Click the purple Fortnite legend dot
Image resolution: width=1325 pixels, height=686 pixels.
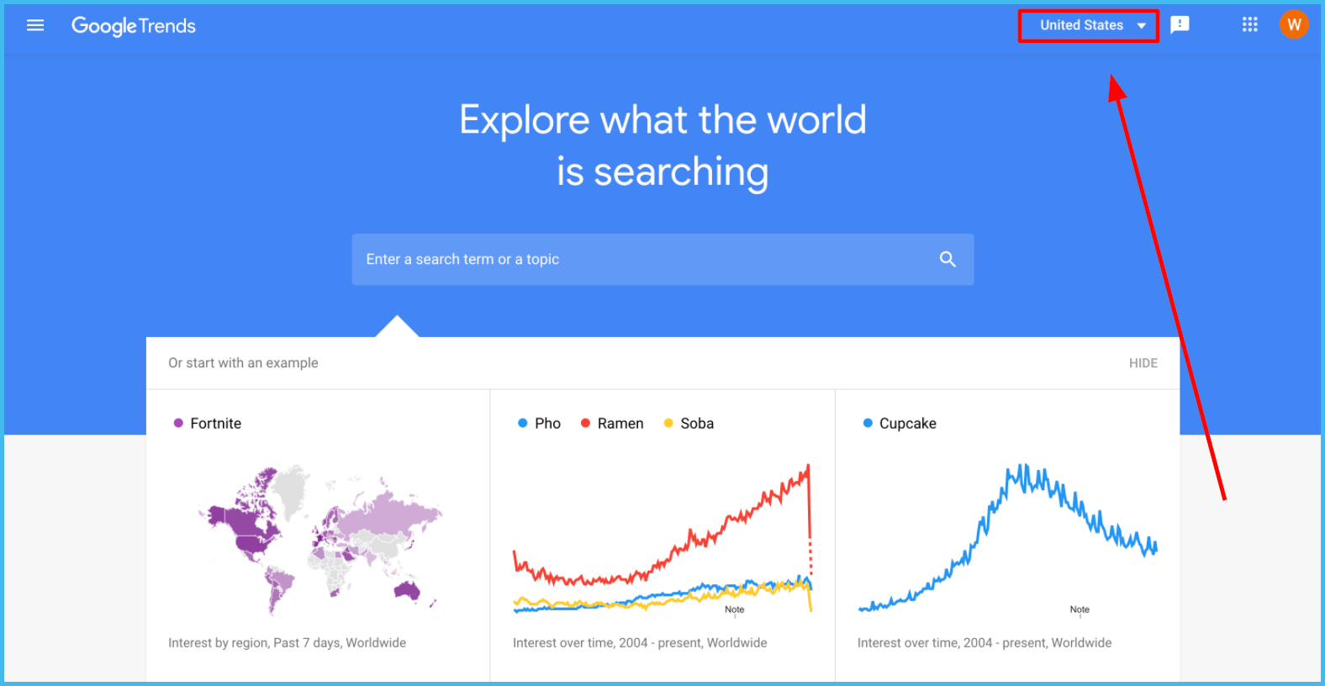[178, 423]
